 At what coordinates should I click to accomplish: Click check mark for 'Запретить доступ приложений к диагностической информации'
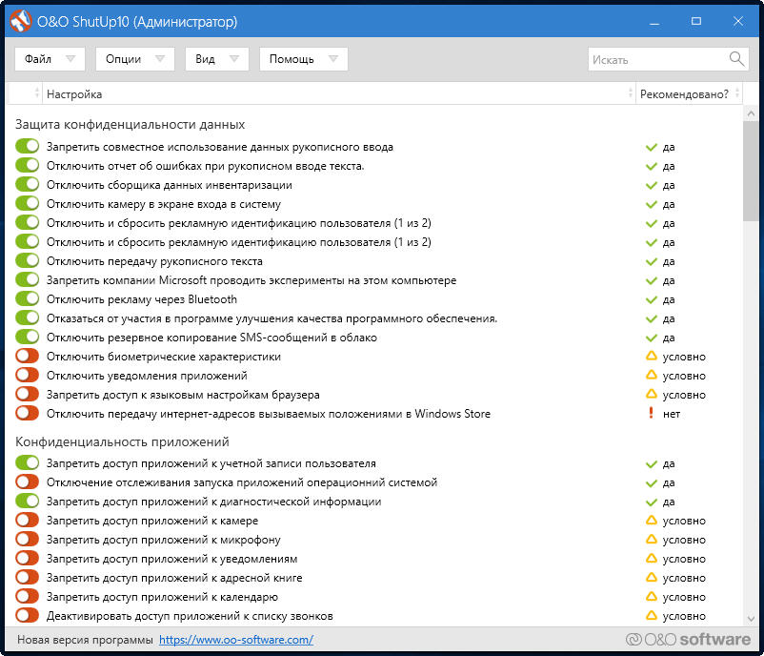tap(651, 502)
